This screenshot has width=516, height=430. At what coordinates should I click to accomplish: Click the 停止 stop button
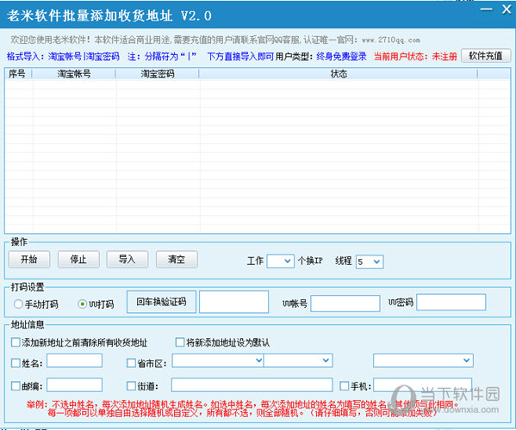point(78,260)
